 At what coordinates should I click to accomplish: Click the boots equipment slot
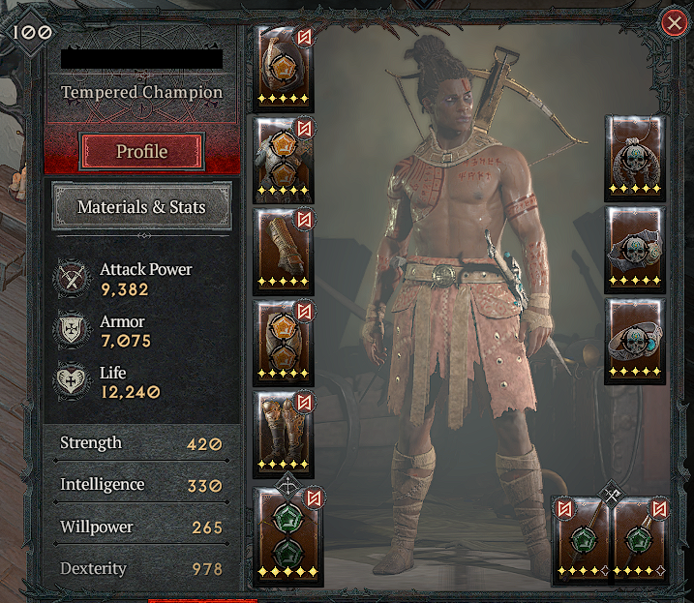click(x=284, y=434)
